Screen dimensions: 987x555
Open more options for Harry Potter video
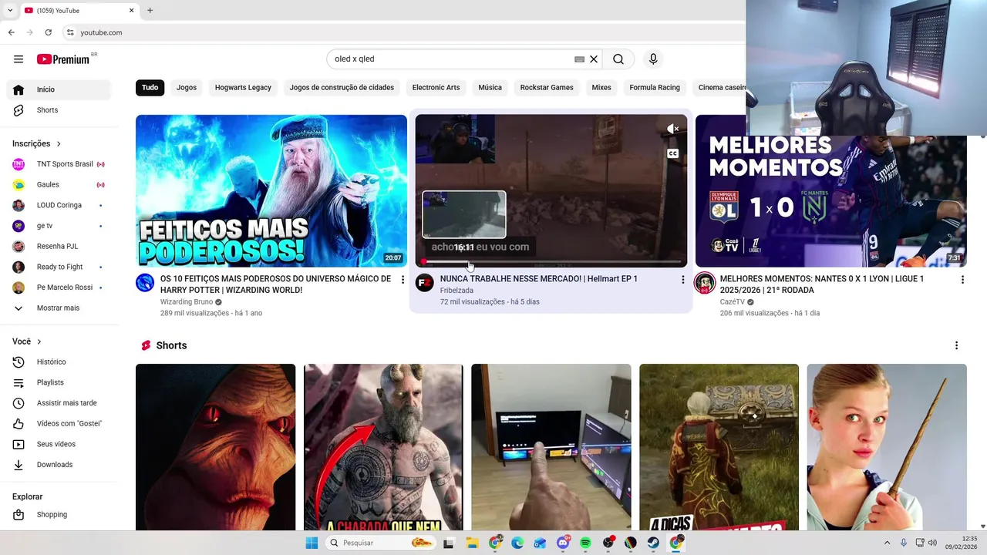tap(403, 280)
